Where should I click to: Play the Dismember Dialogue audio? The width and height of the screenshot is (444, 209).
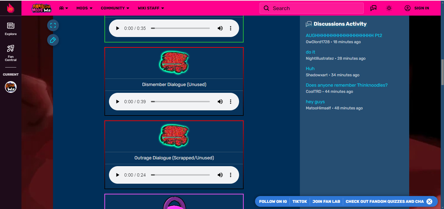tap(118, 102)
